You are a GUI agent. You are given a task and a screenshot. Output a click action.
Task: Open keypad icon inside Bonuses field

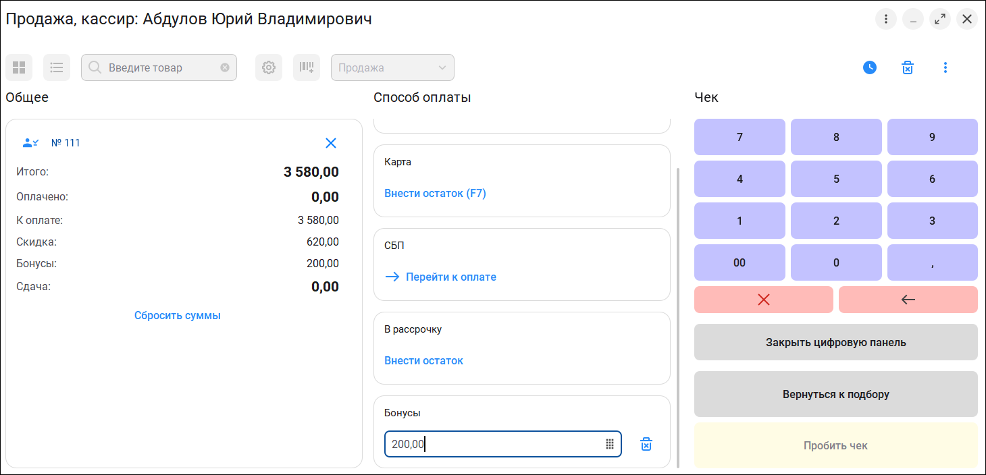pos(609,444)
